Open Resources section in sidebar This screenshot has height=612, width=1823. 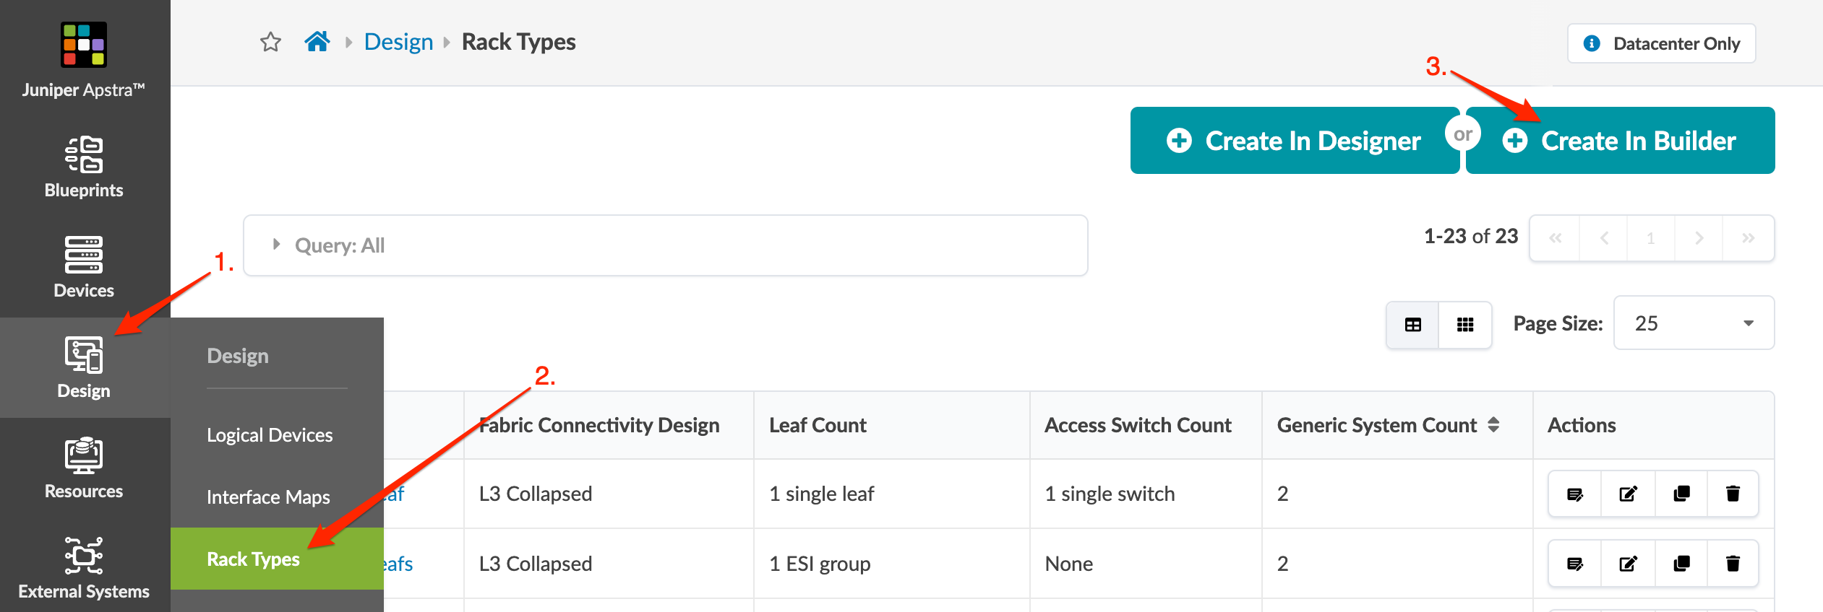(84, 468)
